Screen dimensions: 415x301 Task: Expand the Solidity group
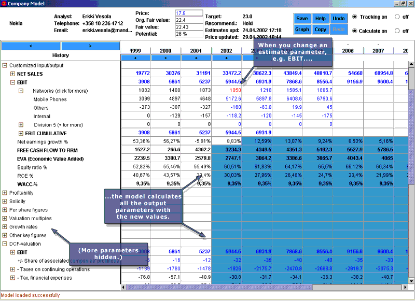tap(5, 201)
